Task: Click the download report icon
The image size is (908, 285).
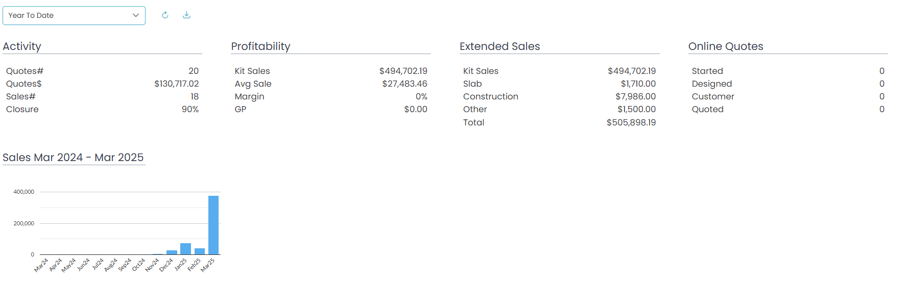Action: 187,15
